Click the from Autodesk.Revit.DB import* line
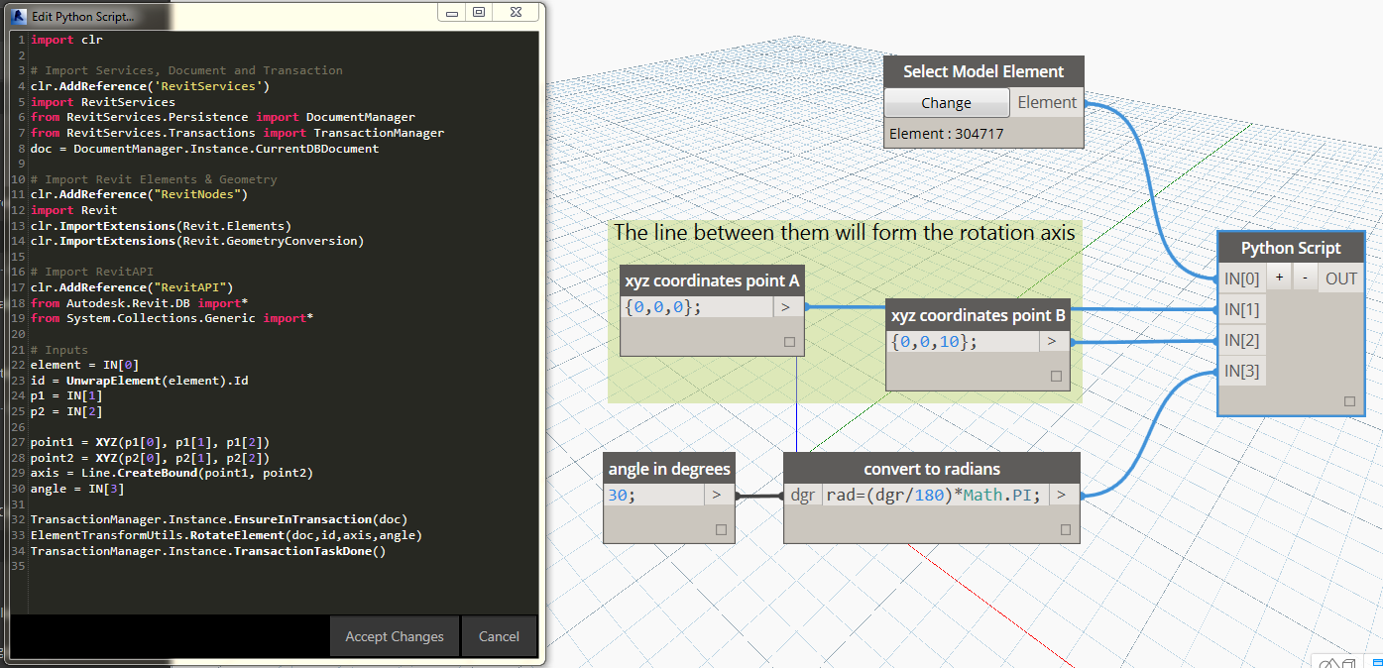Screen dimensions: 1383x668 click(x=139, y=302)
